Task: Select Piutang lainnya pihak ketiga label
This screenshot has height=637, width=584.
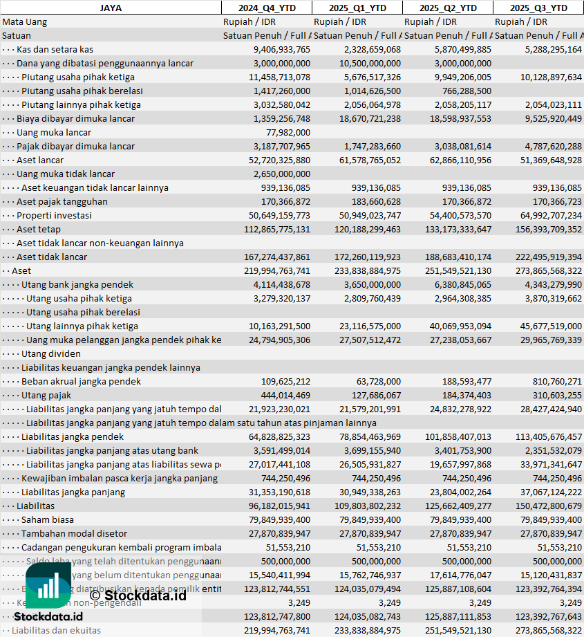Action: pos(81,105)
